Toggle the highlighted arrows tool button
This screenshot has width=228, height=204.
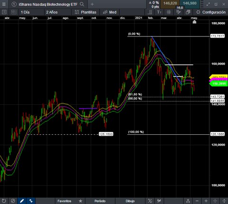(x=31, y=201)
